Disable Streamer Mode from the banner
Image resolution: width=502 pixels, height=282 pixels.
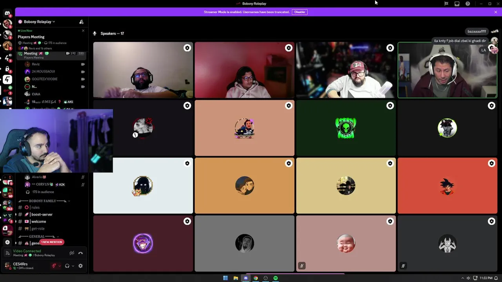click(300, 12)
